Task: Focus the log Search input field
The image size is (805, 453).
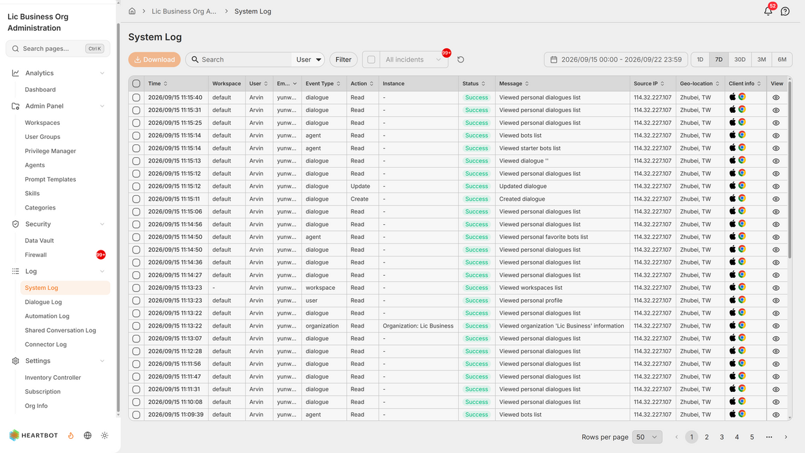Action: pyautogui.click(x=239, y=60)
